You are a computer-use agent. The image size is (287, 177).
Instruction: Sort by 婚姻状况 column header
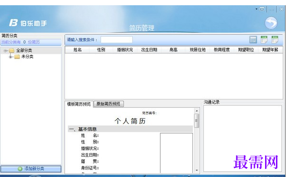(125, 50)
